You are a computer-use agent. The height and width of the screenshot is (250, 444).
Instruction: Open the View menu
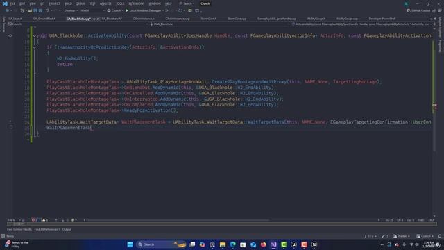(x=33, y=3)
